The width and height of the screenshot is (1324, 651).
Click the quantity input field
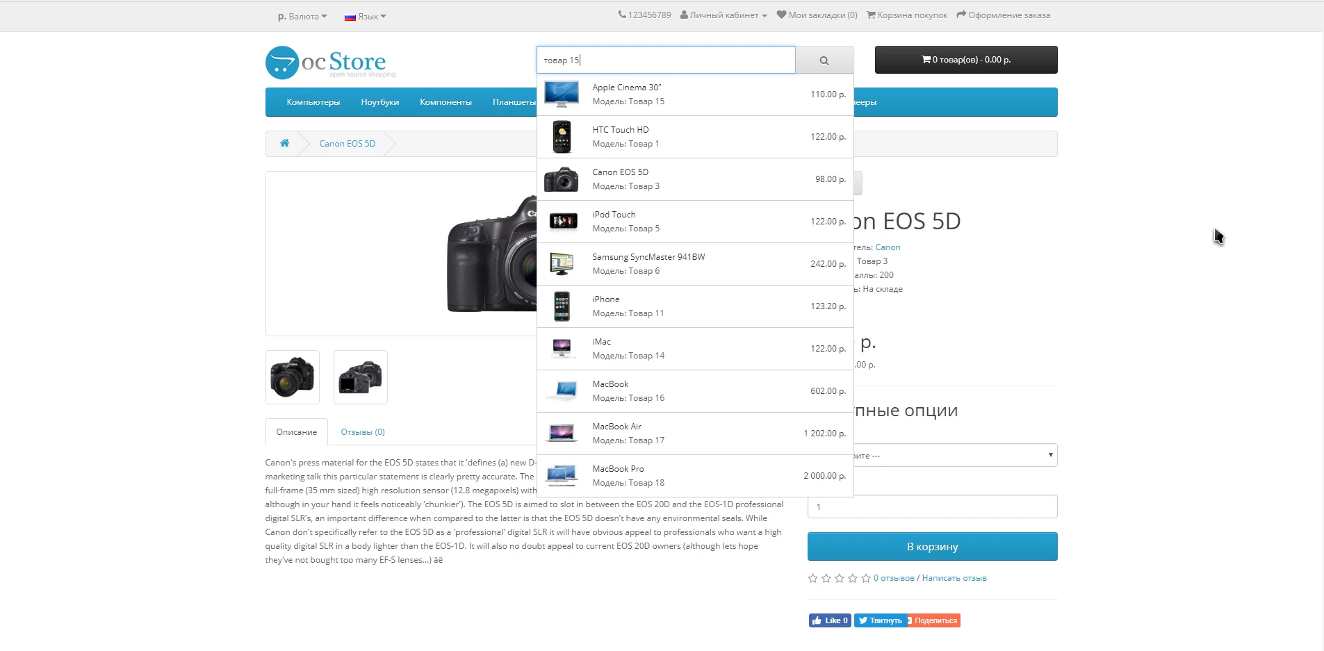pyautogui.click(x=933, y=506)
